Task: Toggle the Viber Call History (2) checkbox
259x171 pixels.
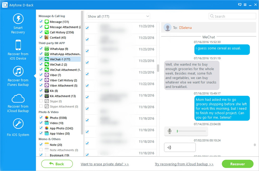Action: [41, 80]
